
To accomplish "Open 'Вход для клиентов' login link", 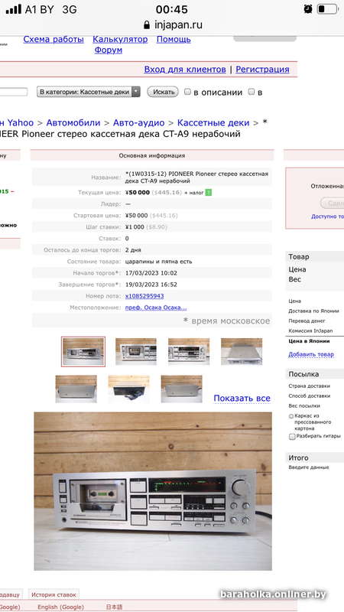I will point(185,70).
